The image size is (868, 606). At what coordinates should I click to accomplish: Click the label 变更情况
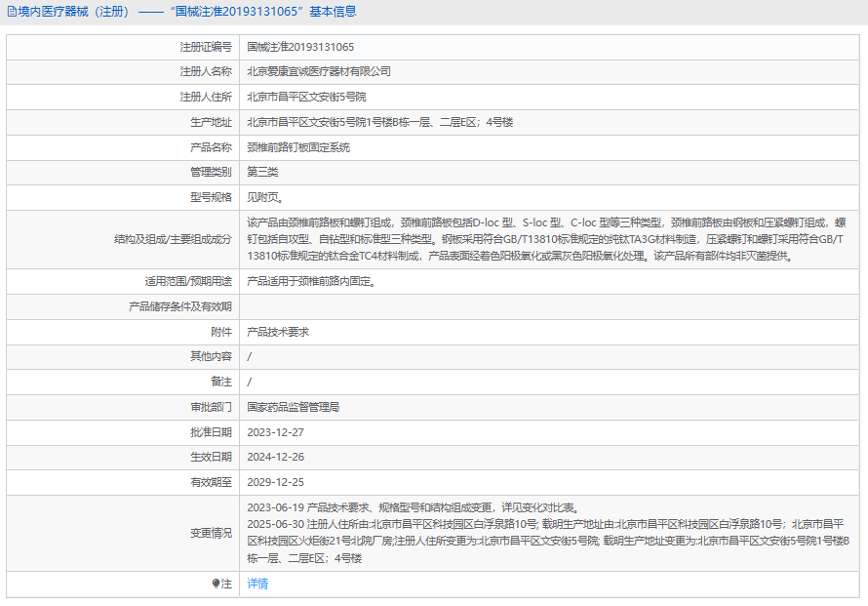click(x=211, y=534)
